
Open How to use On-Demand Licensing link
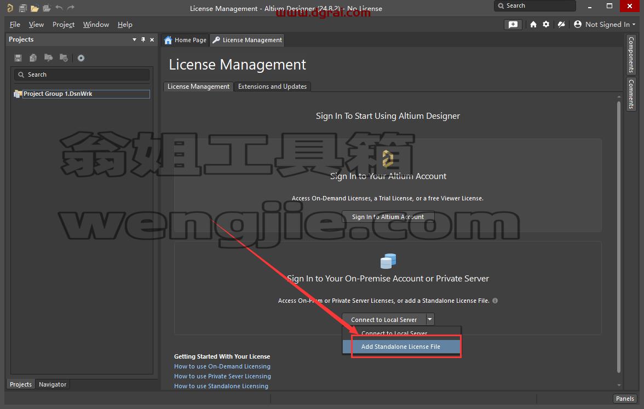click(222, 366)
